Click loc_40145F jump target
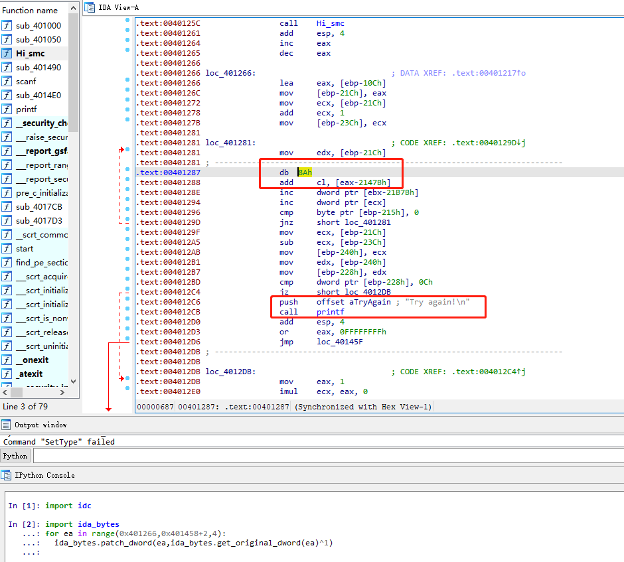624x562 pixels. pyautogui.click(x=340, y=342)
